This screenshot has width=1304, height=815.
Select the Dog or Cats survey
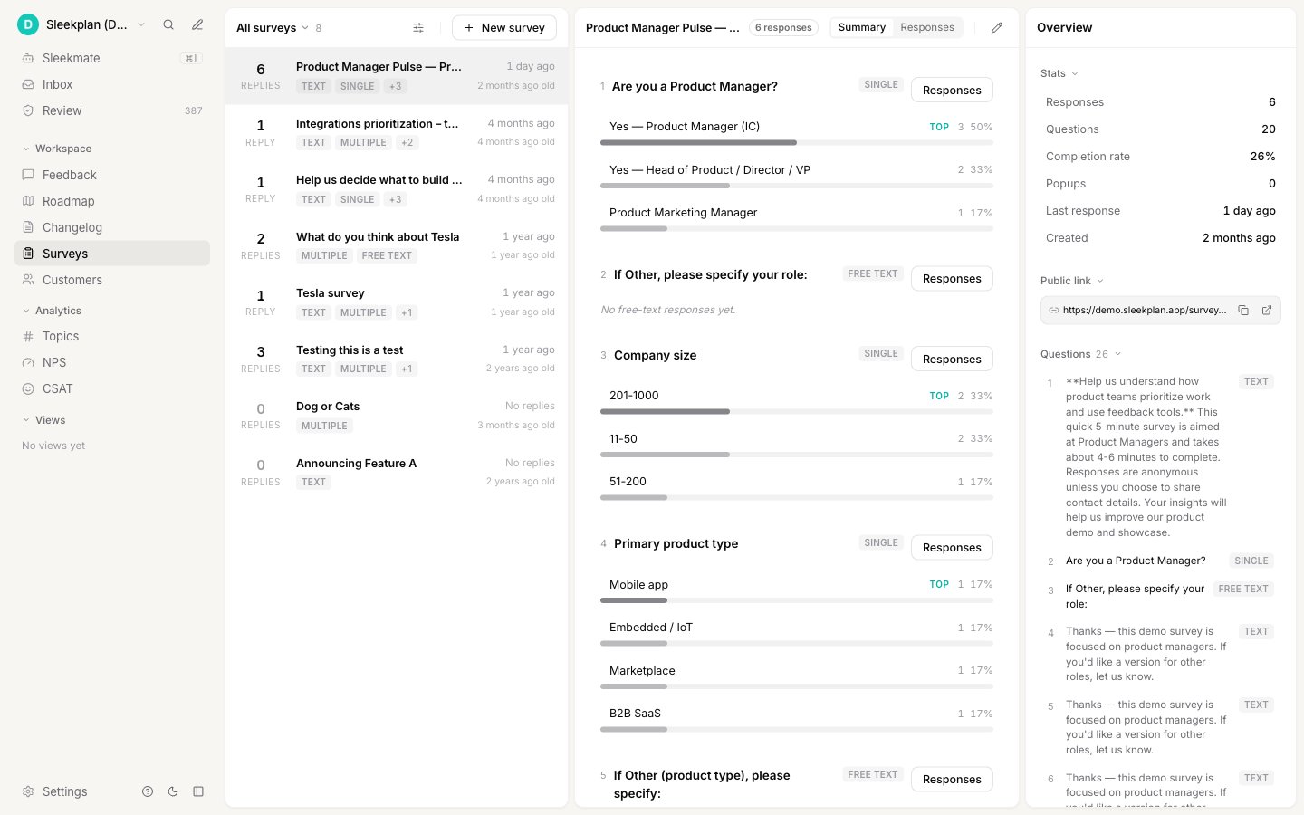point(397,416)
